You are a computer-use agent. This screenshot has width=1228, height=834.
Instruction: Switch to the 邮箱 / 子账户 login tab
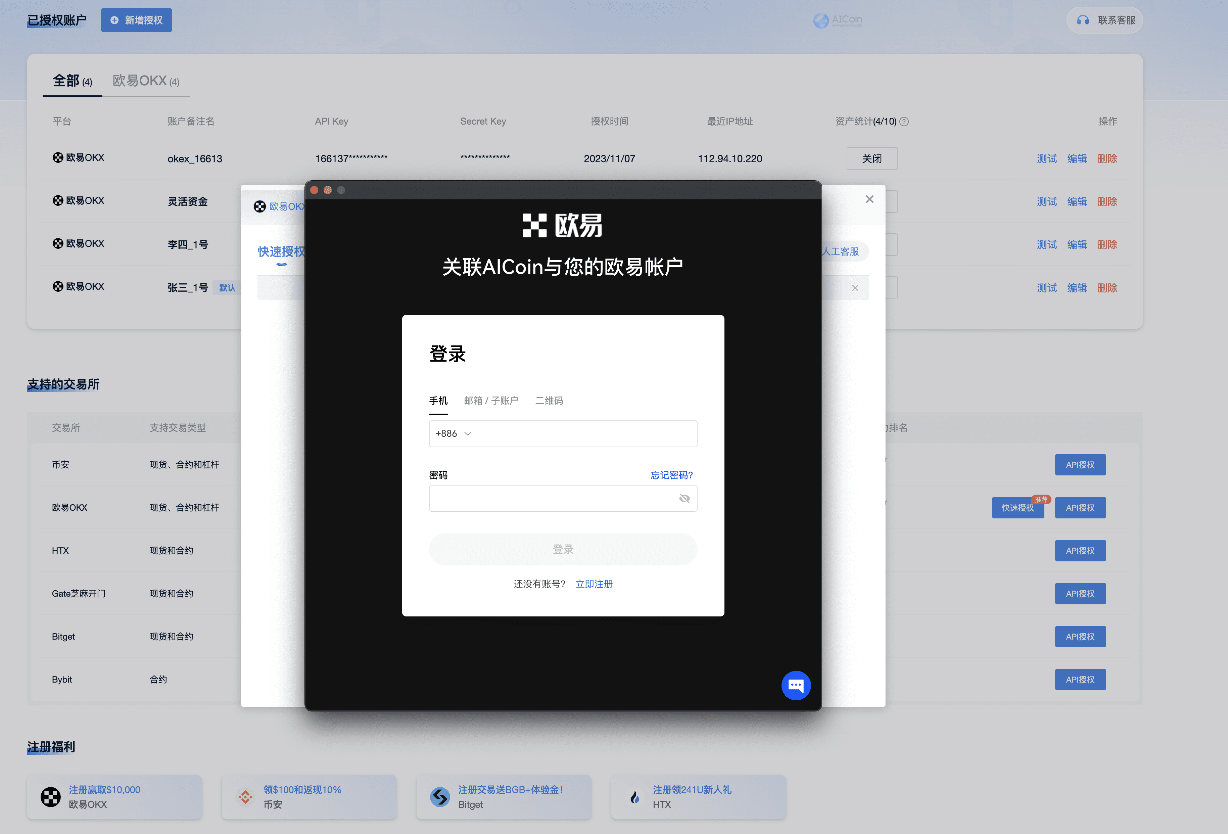click(491, 401)
